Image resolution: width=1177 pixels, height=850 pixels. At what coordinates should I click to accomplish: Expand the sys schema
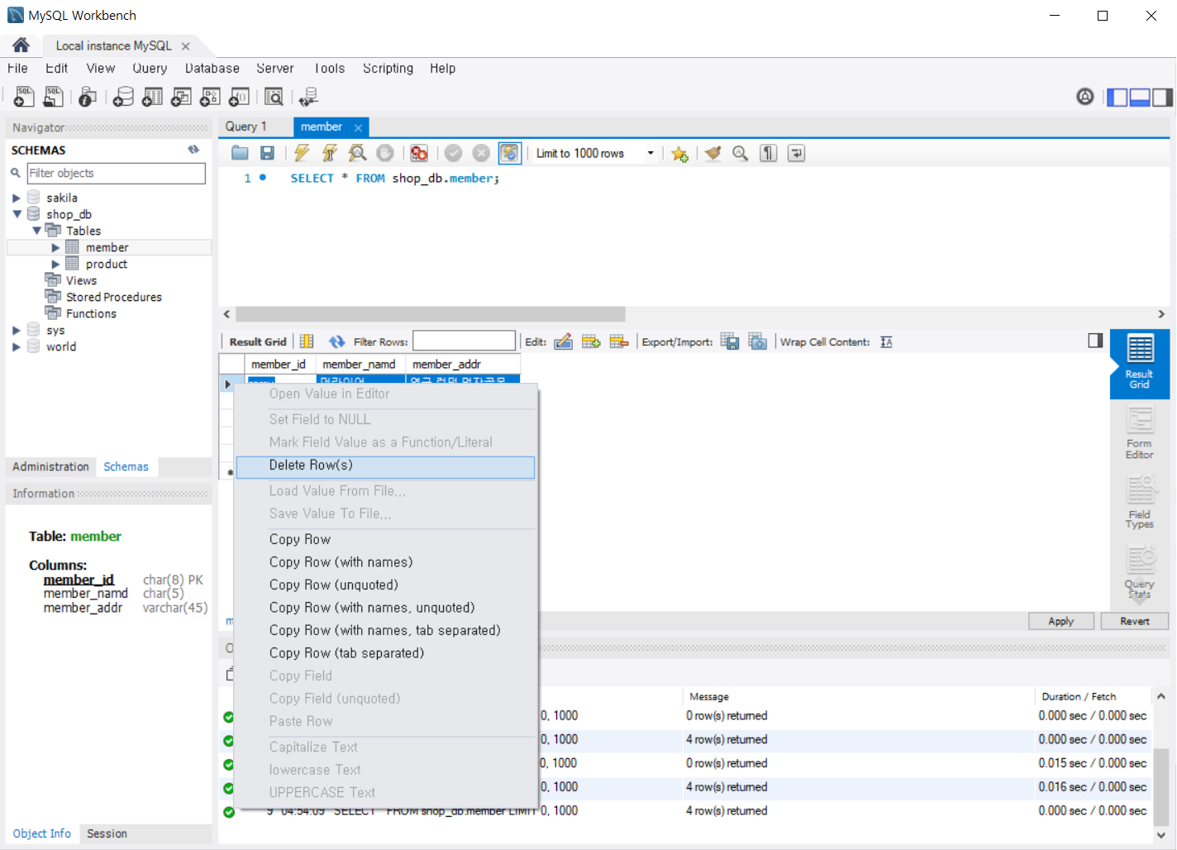(17, 330)
